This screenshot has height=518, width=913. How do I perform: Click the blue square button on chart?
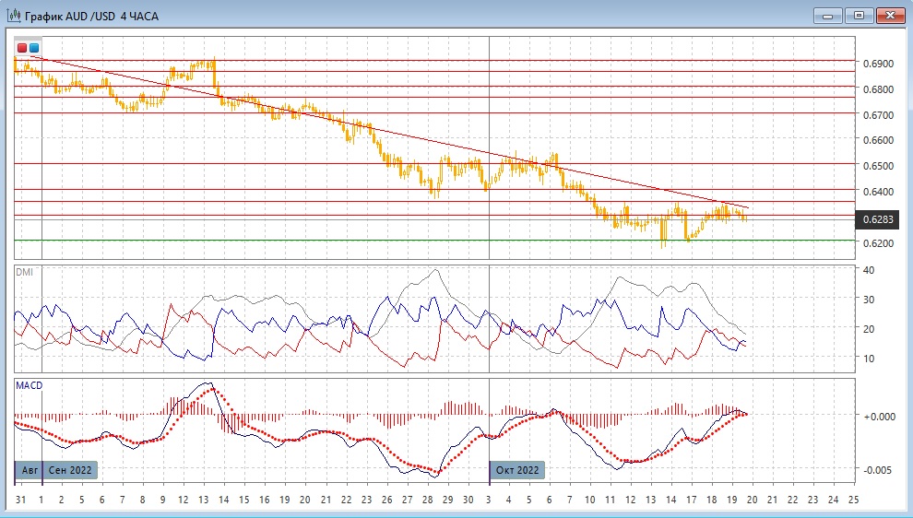click(x=34, y=47)
